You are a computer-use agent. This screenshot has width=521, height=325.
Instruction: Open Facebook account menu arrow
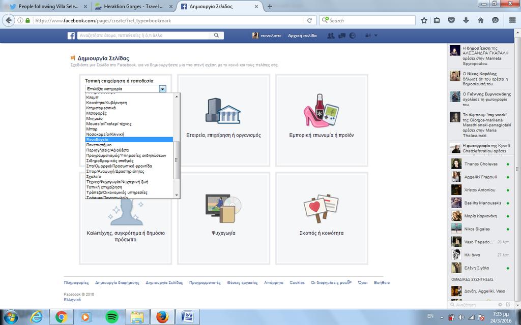[376, 36]
